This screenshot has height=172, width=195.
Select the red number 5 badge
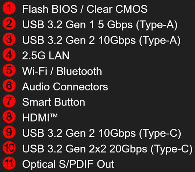(9, 70)
